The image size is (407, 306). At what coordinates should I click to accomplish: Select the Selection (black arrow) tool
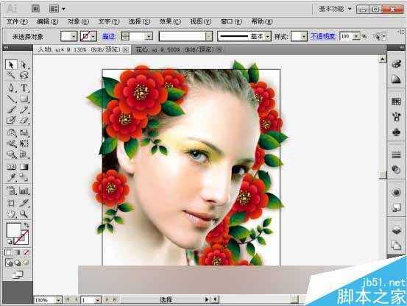11,65
